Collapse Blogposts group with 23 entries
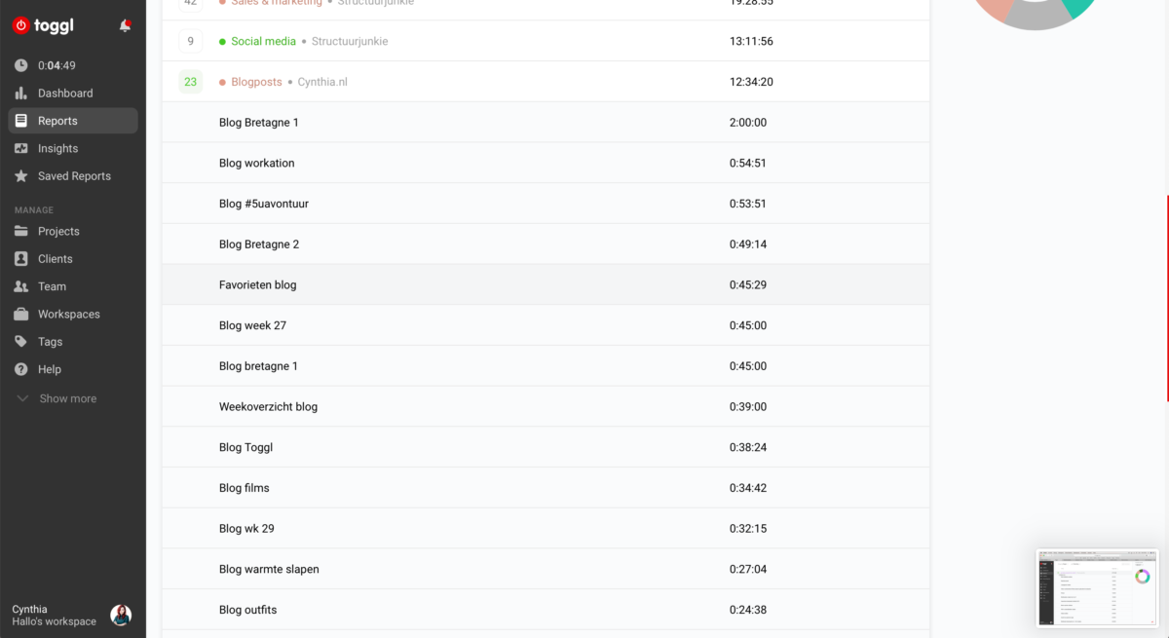Screen dimensions: 1169x638 pyautogui.click(x=190, y=82)
